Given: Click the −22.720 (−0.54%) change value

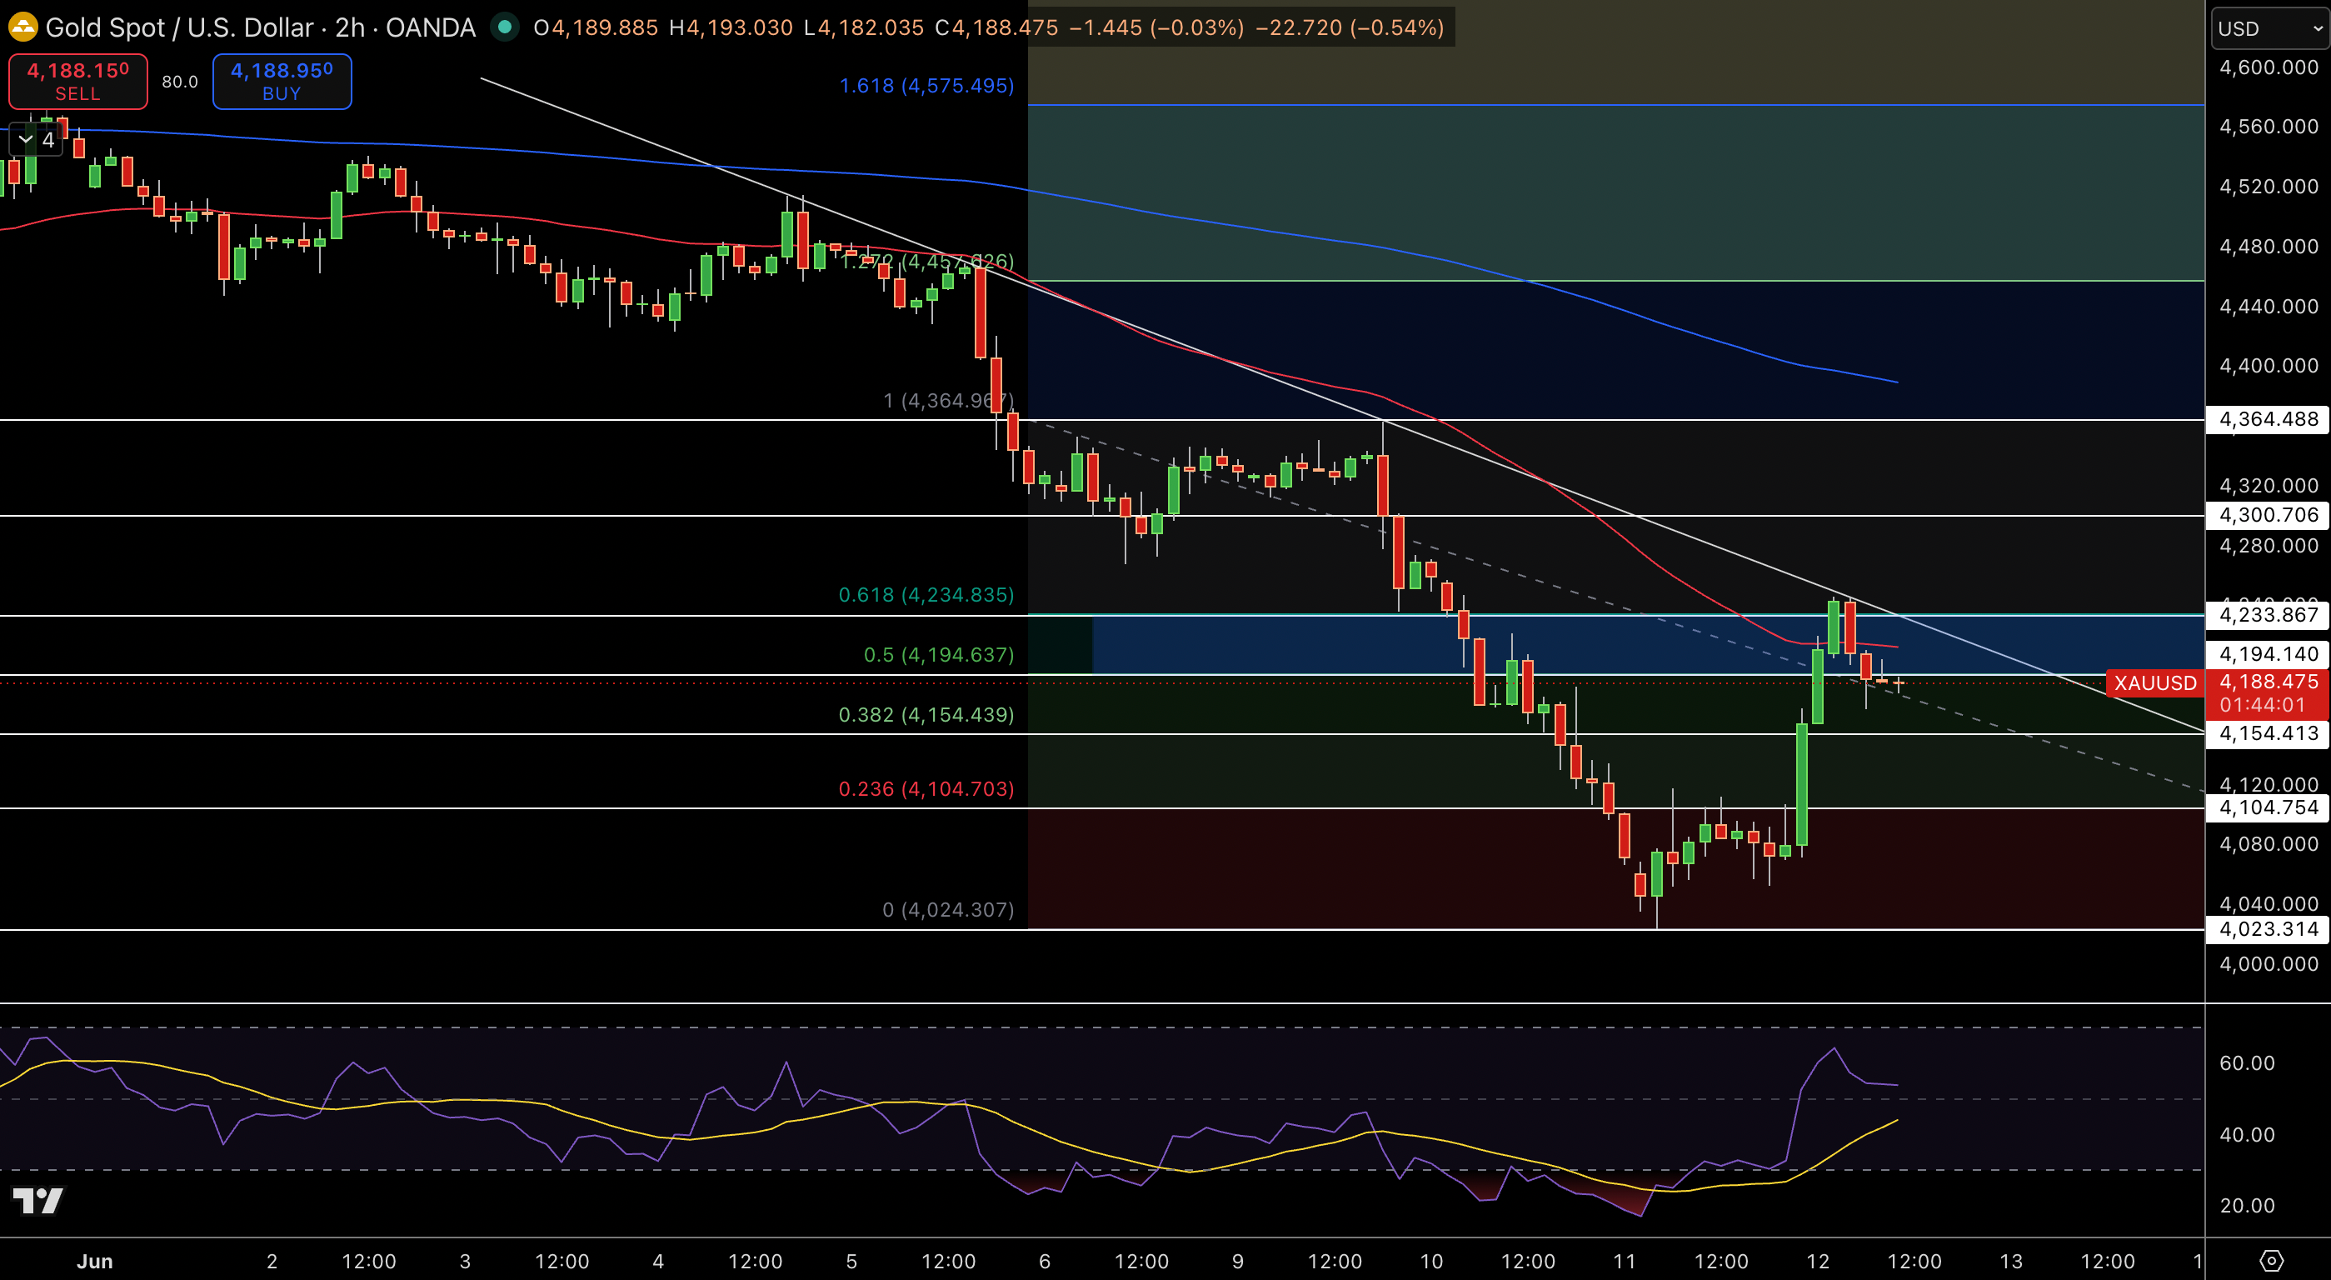Looking at the screenshot, I should 1350,27.
